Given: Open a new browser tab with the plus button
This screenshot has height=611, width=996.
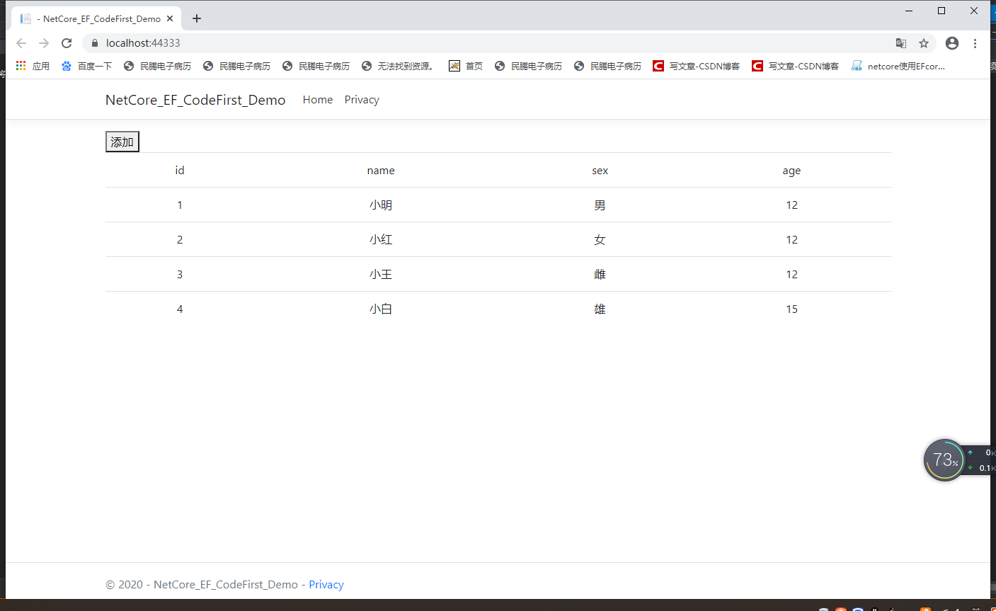Looking at the screenshot, I should point(196,18).
